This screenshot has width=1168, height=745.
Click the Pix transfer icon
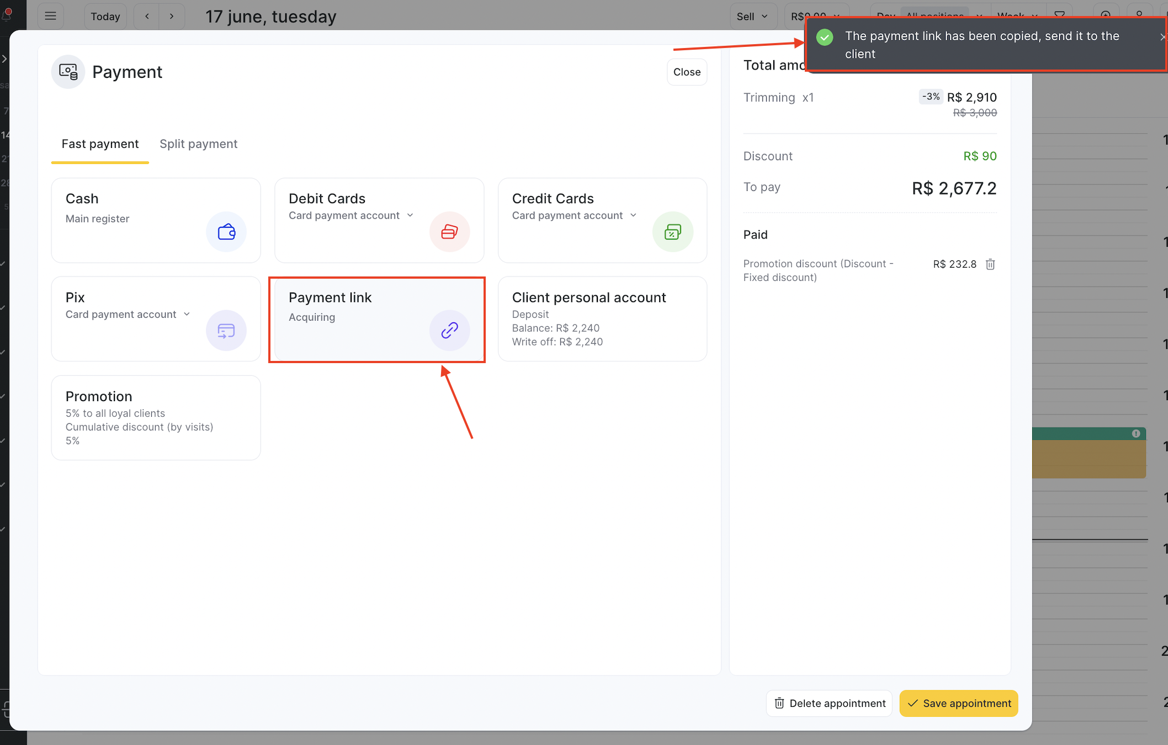point(226,331)
